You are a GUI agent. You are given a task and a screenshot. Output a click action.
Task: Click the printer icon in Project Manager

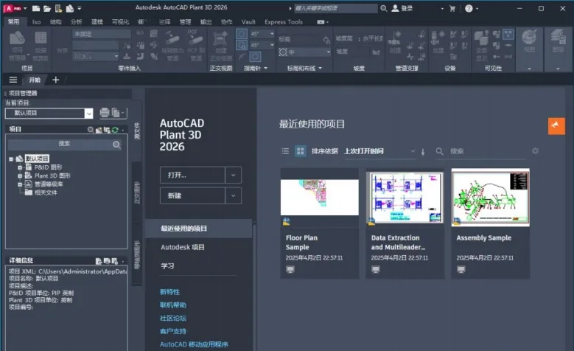[105, 113]
